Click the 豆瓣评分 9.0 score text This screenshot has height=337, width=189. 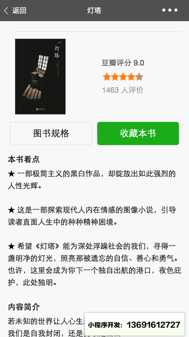pos(123,63)
